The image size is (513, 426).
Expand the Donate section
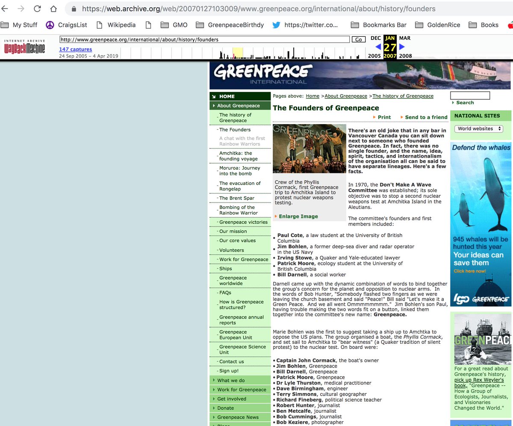point(240,408)
